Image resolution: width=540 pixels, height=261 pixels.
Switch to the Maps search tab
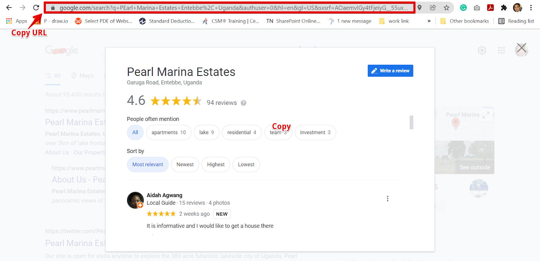click(x=83, y=76)
